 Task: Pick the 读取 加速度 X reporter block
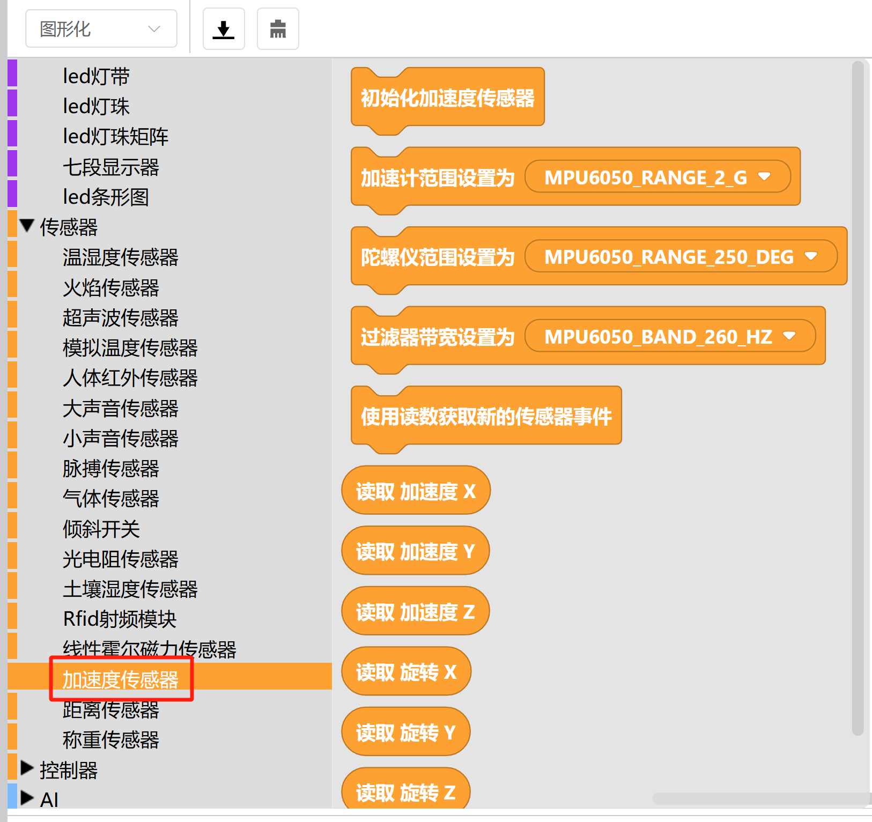tap(416, 491)
